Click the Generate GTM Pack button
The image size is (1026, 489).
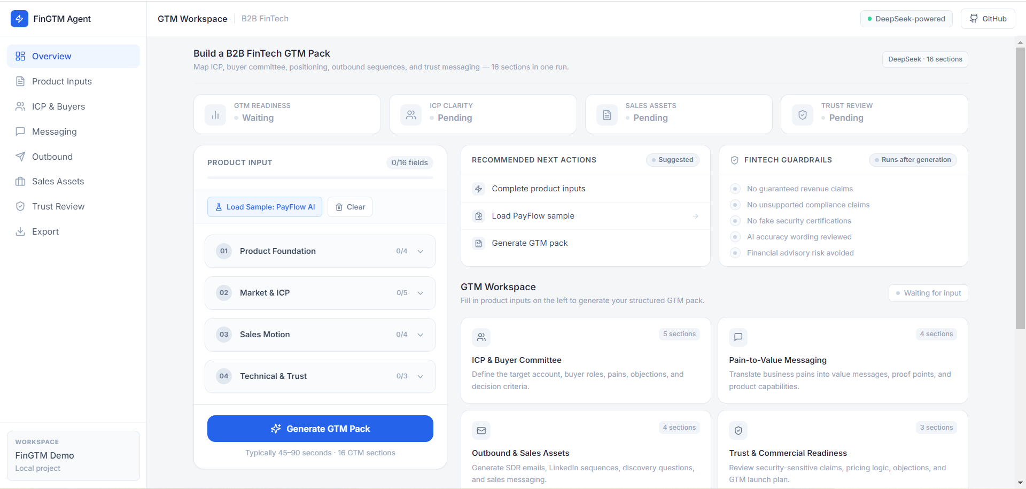click(x=320, y=429)
